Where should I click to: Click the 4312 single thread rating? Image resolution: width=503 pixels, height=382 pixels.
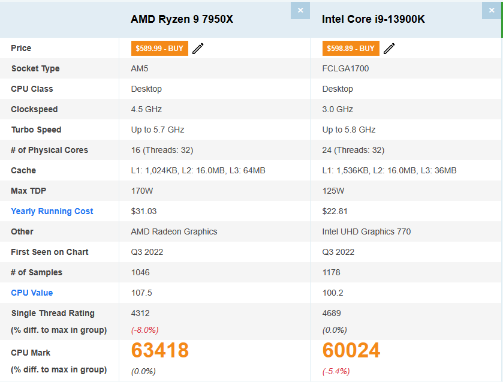pyautogui.click(x=140, y=313)
